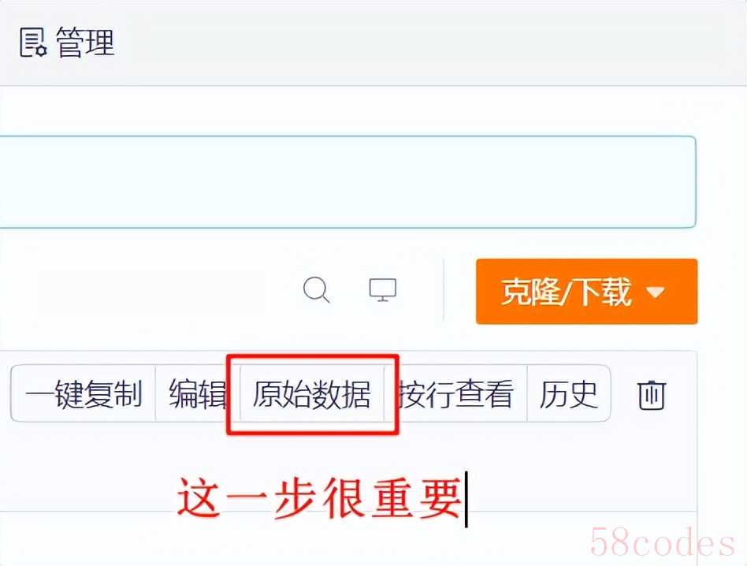The image size is (747, 566).
Task: Click the magnifier search icon
Action: click(316, 289)
